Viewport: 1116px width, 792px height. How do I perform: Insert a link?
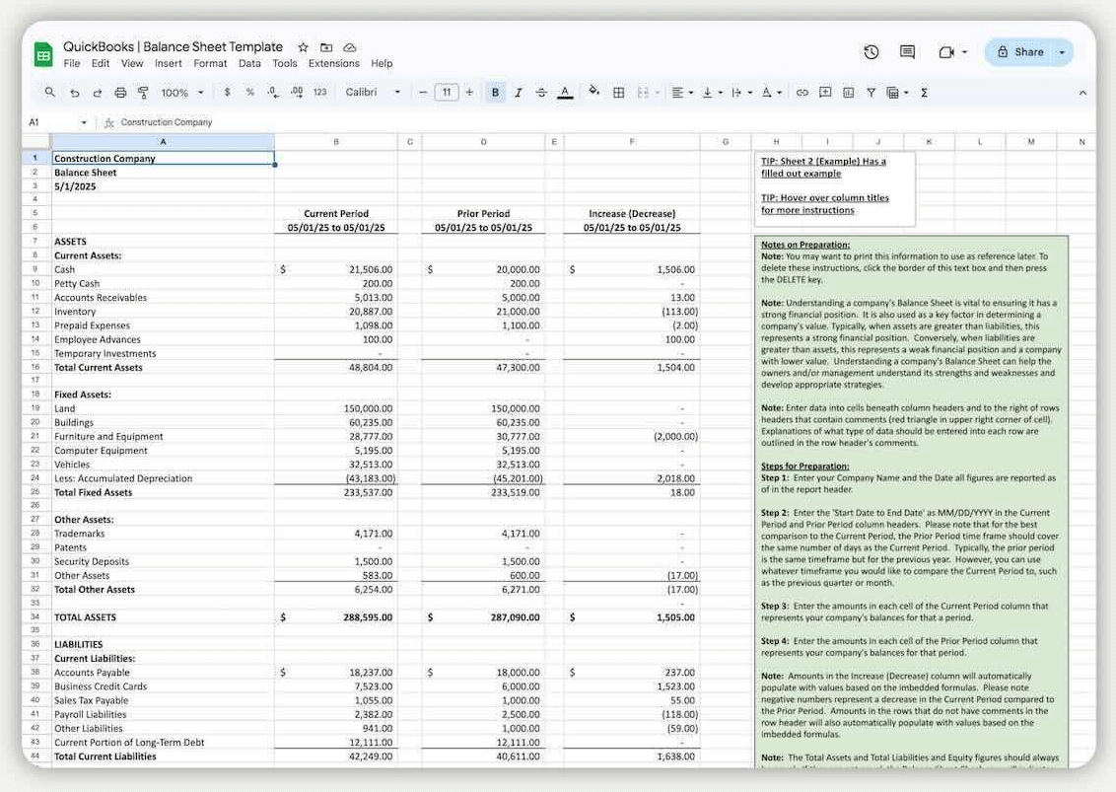(x=802, y=93)
